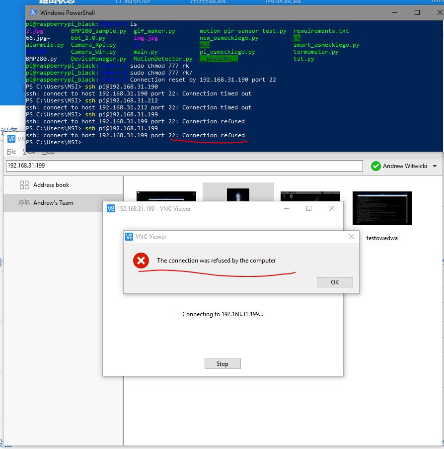The width and height of the screenshot is (444, 449).
Task: Click the VNC Viewer main window logo icon
Action: tap(11, 139)
